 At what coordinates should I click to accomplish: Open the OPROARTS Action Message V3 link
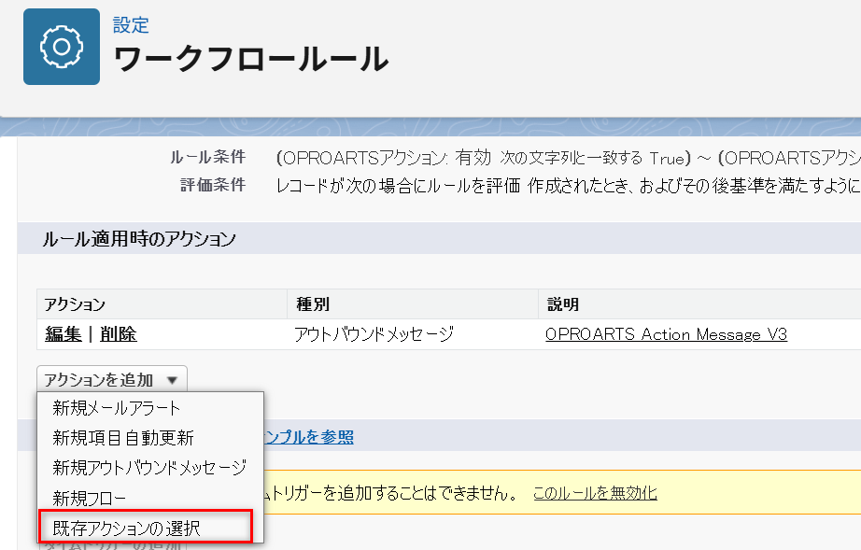point(666,334)
